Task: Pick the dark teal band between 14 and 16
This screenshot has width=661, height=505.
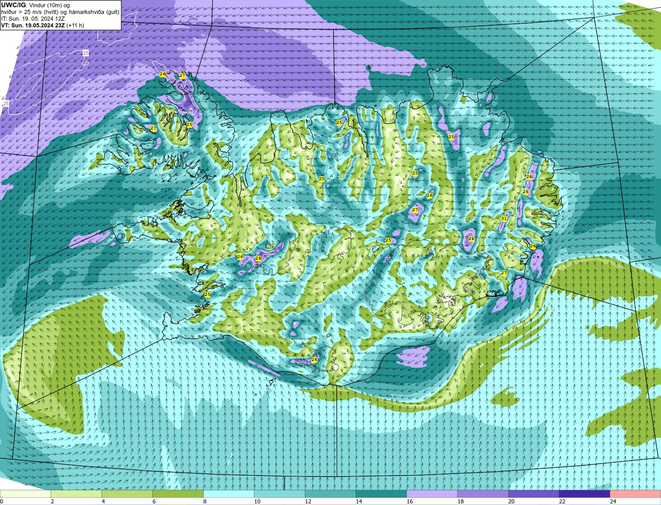Action: pyautogui.click(x=382, y=494)
